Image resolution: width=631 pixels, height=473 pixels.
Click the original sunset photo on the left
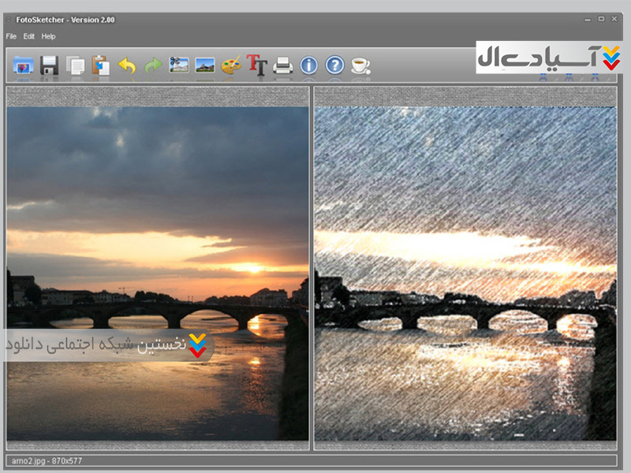158,236
